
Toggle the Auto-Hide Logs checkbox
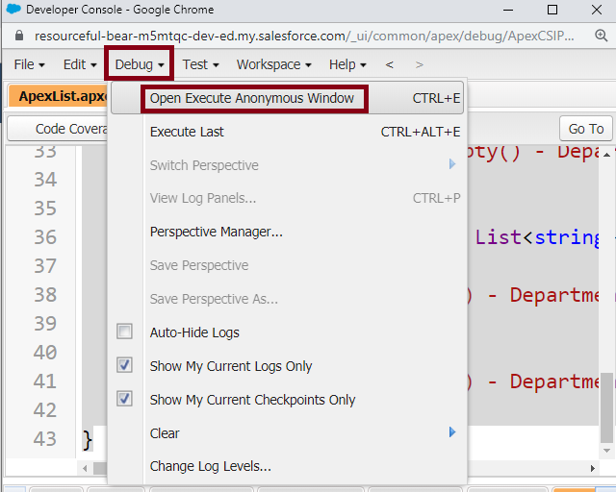pyautogui.click(x=124, y=332)
